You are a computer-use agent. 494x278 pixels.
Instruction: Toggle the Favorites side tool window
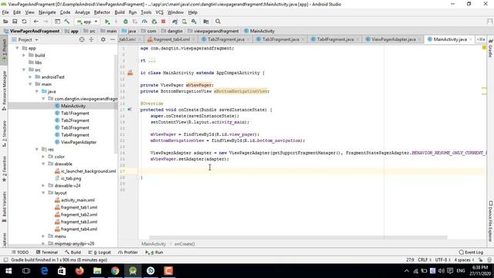(4, 169)
